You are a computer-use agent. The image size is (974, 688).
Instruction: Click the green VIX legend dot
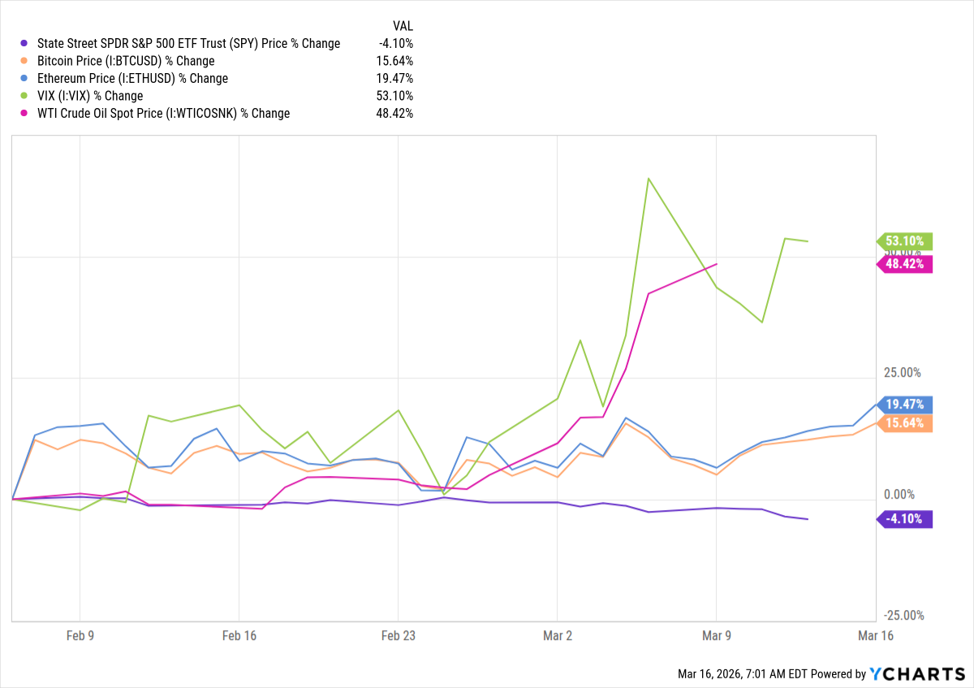(x=24, y=96)
